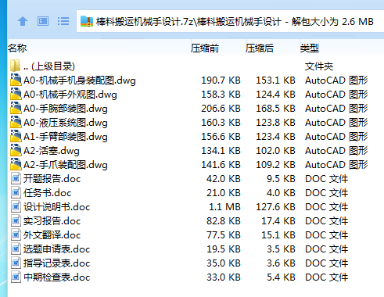Click the 153.1 KB compressed size cell

[275, 81]
